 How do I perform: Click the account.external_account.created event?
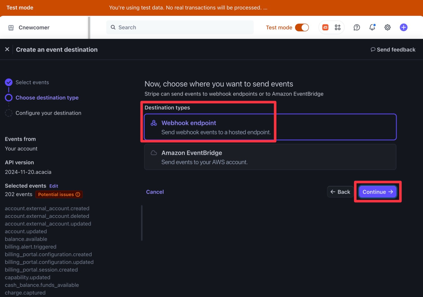point(47,209)
